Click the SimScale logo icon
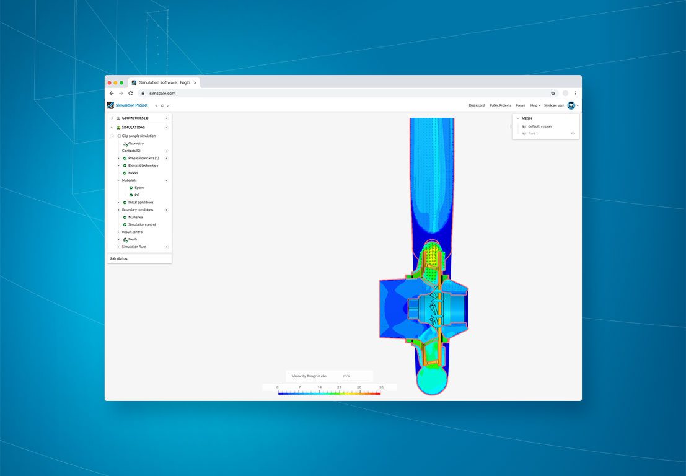 tap(110, 105)
